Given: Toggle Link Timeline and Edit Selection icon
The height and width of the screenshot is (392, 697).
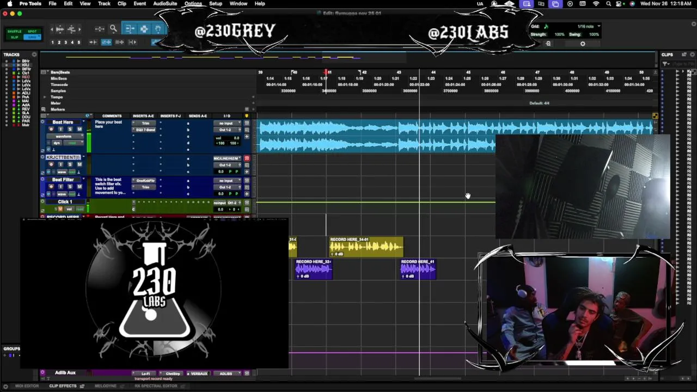Looking at the screenshot, I should 106,42.
